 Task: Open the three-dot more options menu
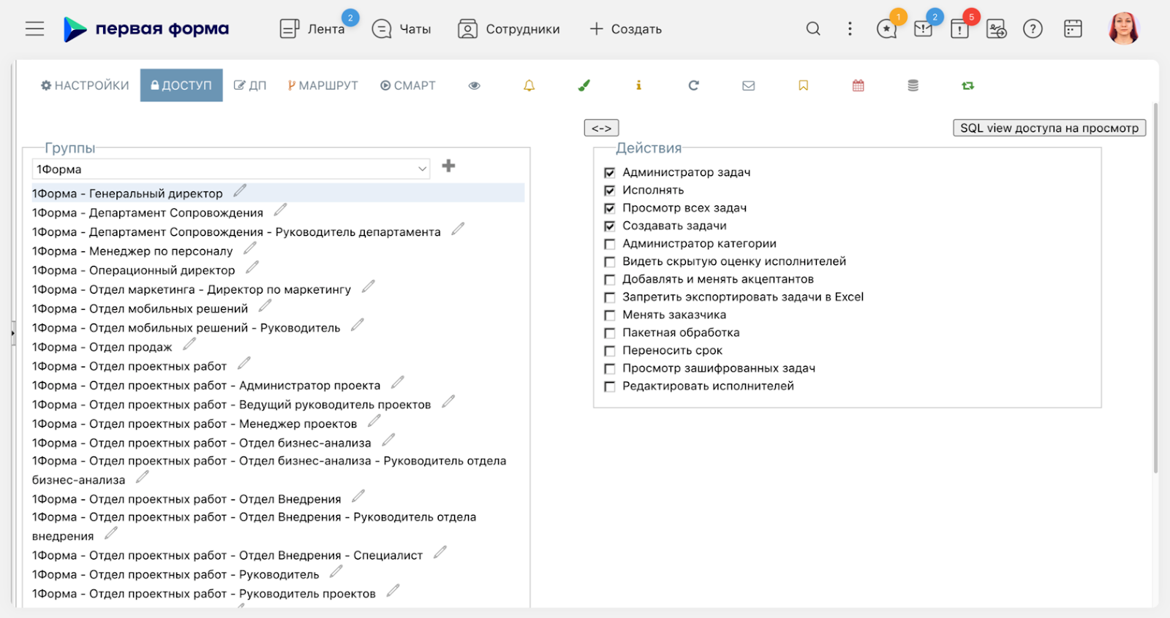click(x=850, y=28)
